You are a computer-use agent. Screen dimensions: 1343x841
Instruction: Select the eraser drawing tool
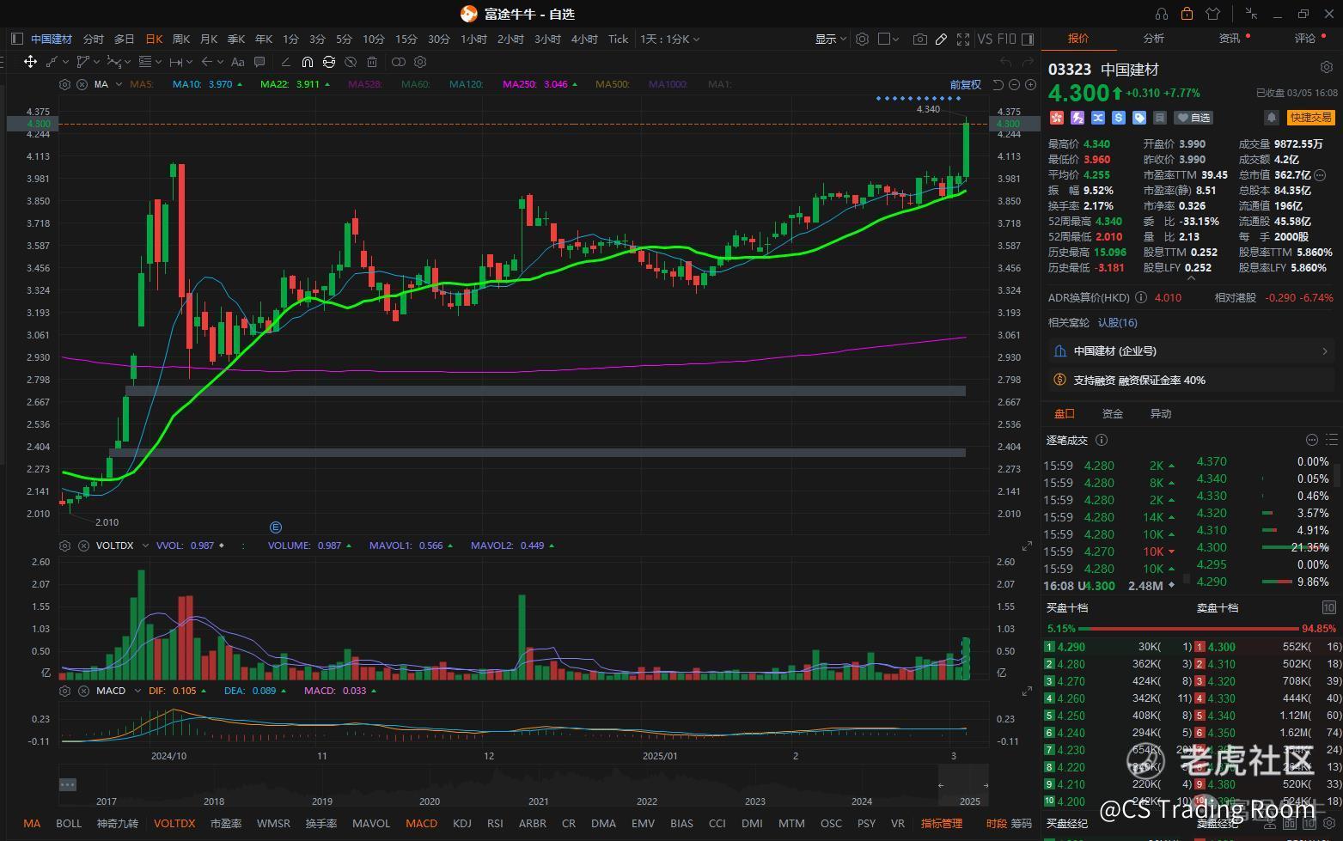(x=285, y=62)
